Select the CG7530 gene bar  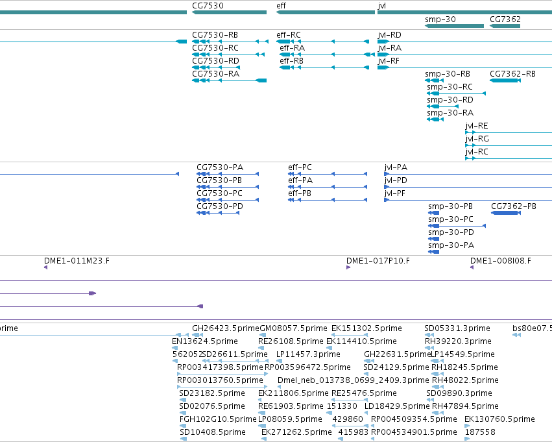click(x=229, y=12)
